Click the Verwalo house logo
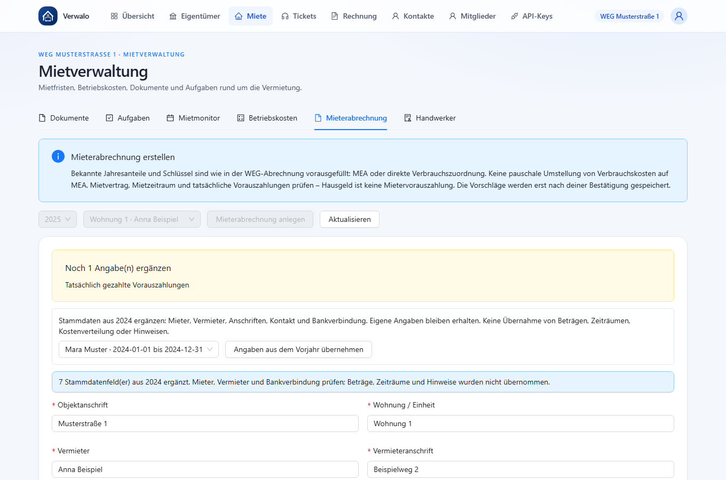The height and width of the screenshot is (480, 726). (x=48, y=16)
